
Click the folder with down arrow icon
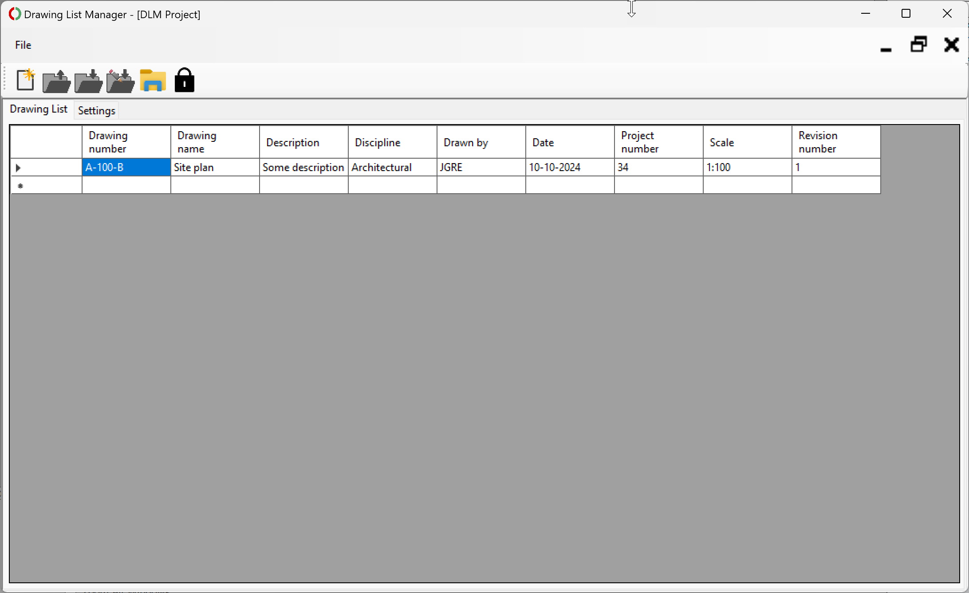tap(88, 81)
